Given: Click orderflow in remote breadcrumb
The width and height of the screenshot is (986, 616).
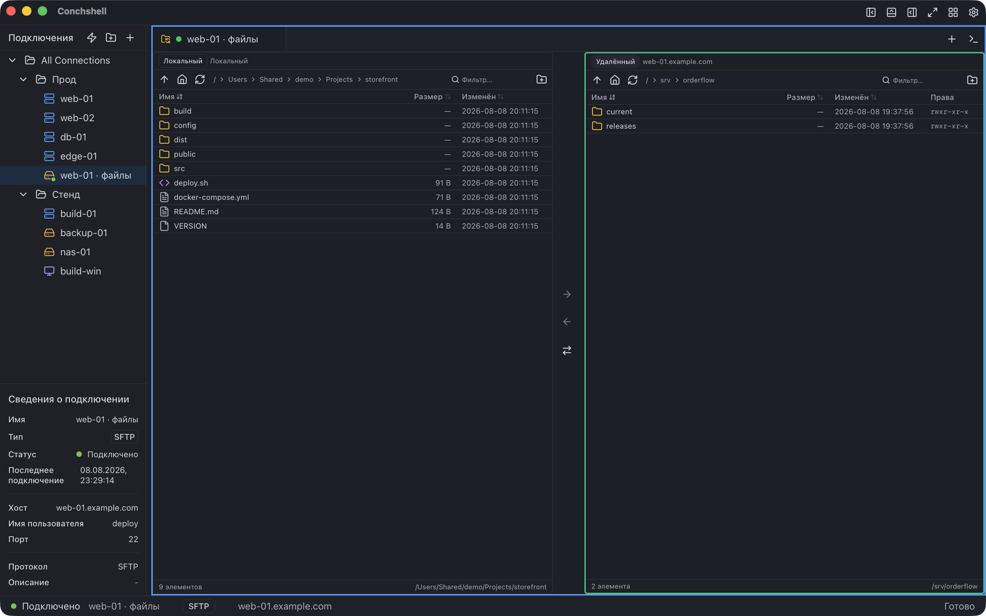Looking at the screenshot, I should click(699, 80).
